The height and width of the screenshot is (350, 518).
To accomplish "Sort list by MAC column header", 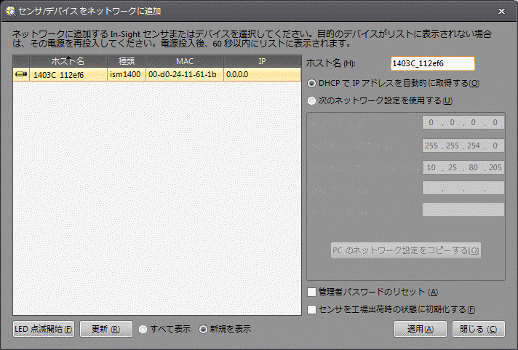I will click(184, 62).
